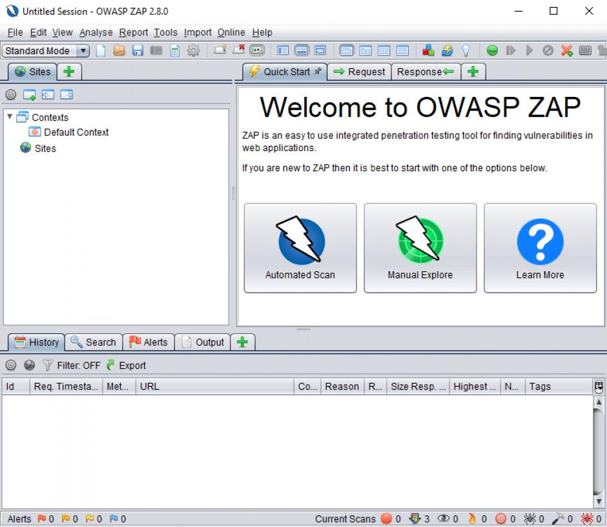Click the scripts console keyboard icon

[x=585, y=51]
